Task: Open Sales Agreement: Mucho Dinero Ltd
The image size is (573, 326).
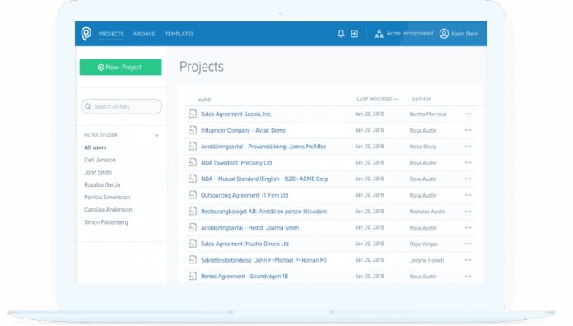Action: click(245, 244)
